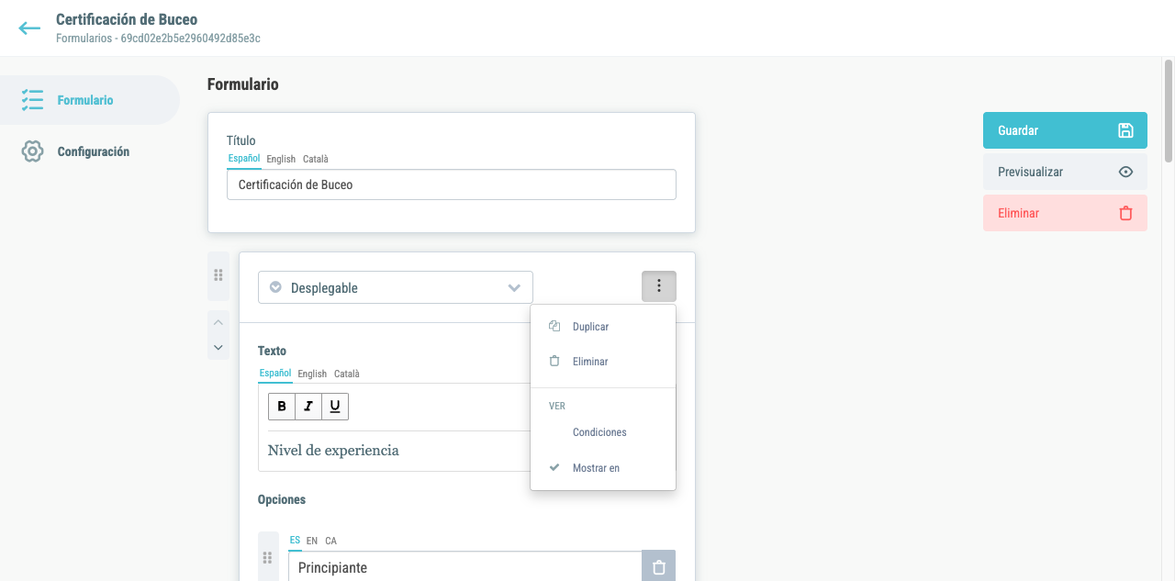The width and height of the screenshot is (1175, 581).
Task: Open the Desplegable field type dropdown
Action: (396, 287)
